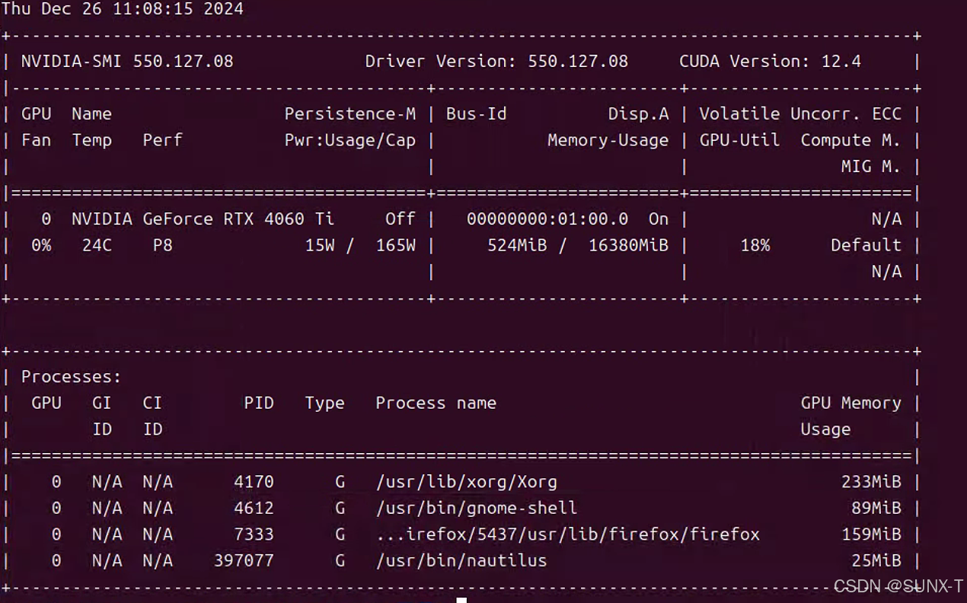The image size is (967, 603).
Task: Click the PID 4612
Action: (x=254, y=508)
